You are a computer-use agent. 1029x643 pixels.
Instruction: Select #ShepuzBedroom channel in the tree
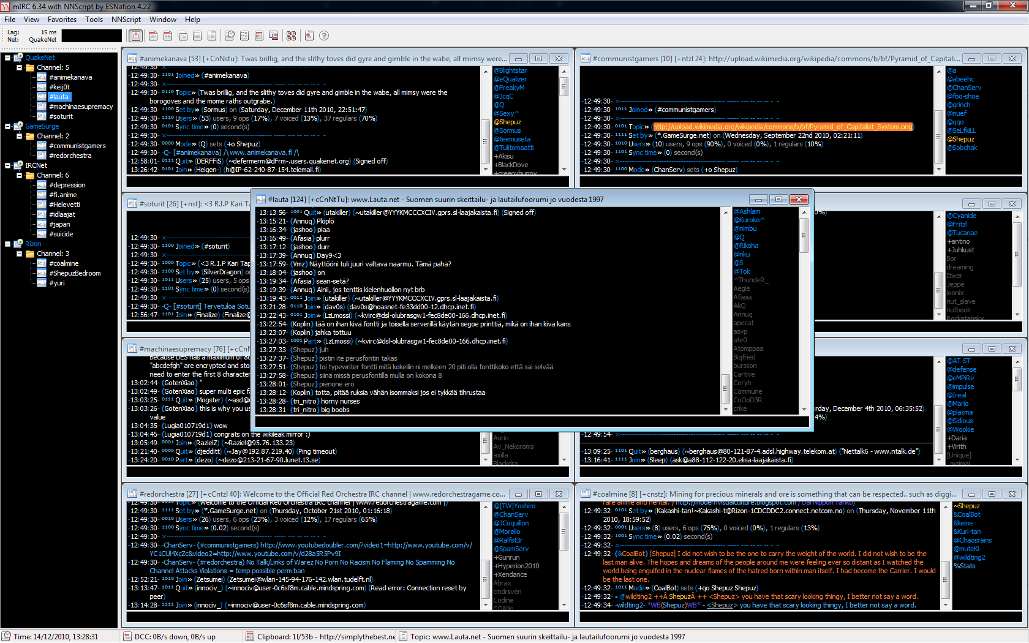(75, 273)
